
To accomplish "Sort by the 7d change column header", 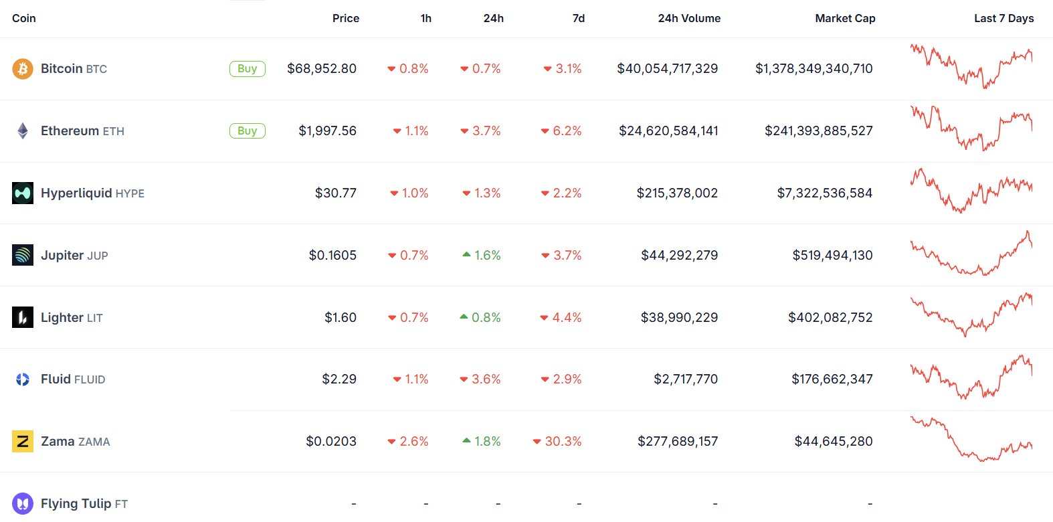I will click(578, 18).
